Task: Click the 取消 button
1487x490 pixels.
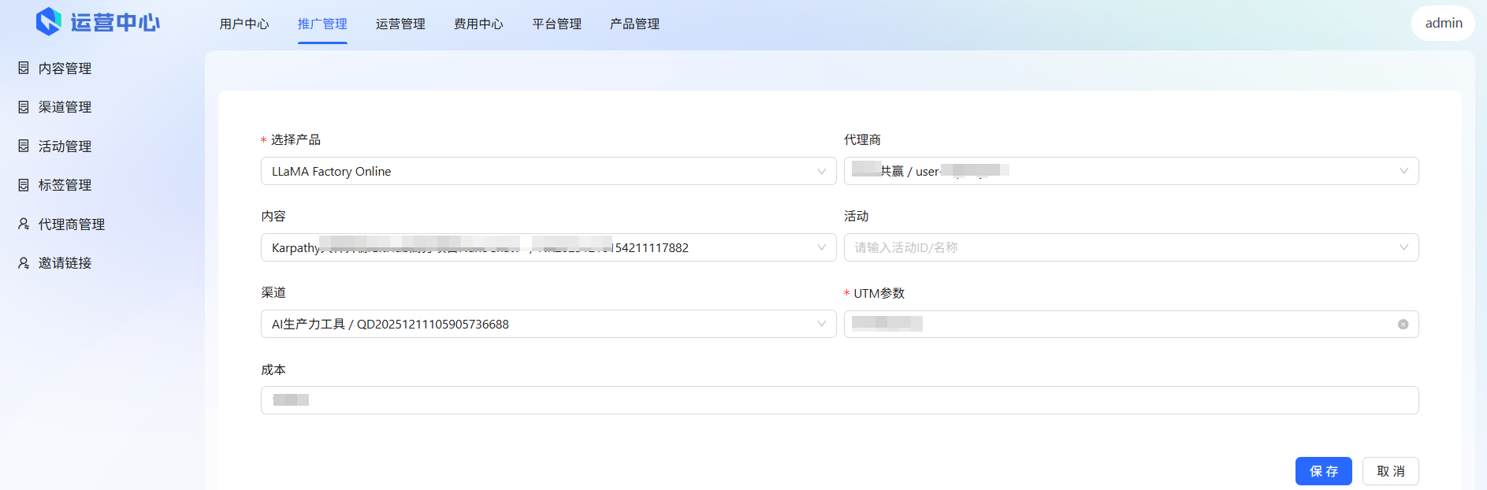Action: tap(1390, 471)
